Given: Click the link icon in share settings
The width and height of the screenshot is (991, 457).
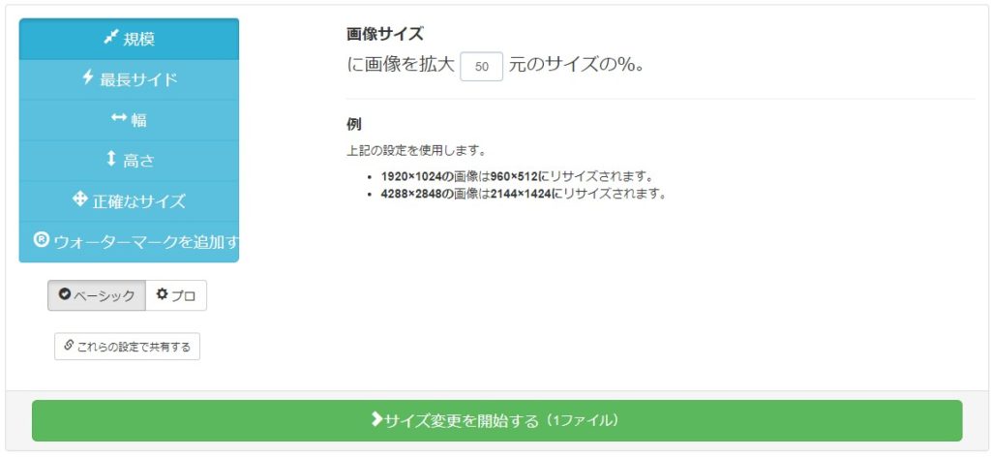Looking at the screenshot, I should pyautogui.click(x=69, y=345).
